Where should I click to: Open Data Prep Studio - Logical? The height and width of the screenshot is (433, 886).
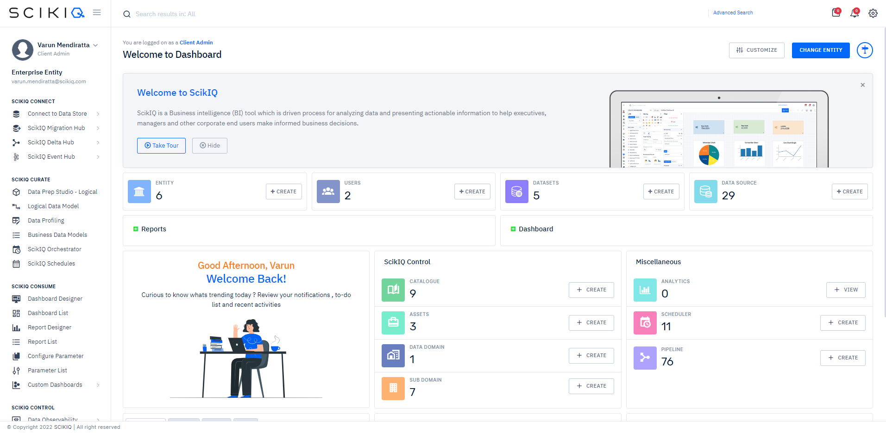[63, 192]
